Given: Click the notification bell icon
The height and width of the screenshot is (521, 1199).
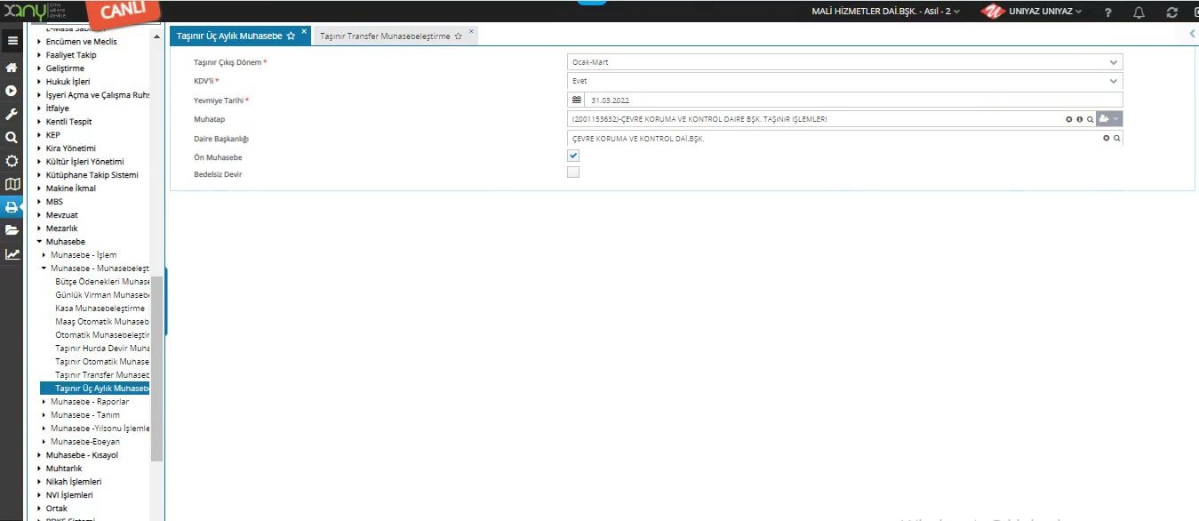Looking at the screenshot, I should coord(1139,12).
